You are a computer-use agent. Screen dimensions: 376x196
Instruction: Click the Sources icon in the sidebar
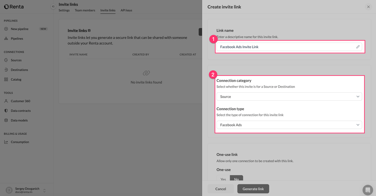coord(6,60)
